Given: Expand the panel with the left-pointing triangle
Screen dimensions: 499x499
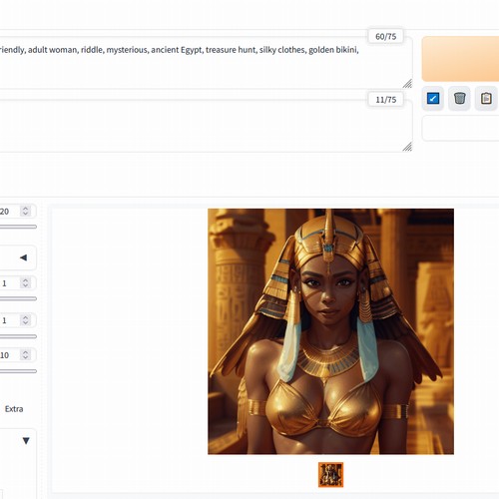Looking at the screenshot, I should pos(23,257).
